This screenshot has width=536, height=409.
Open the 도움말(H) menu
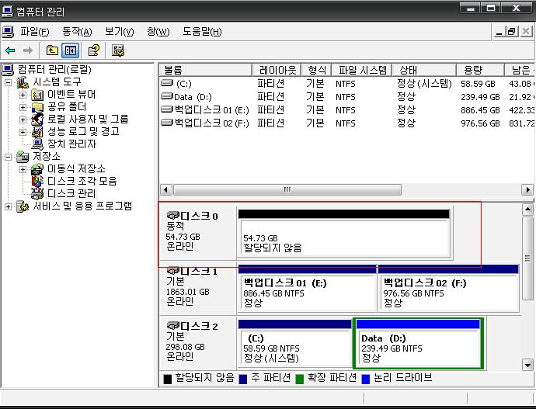point(202,32)
